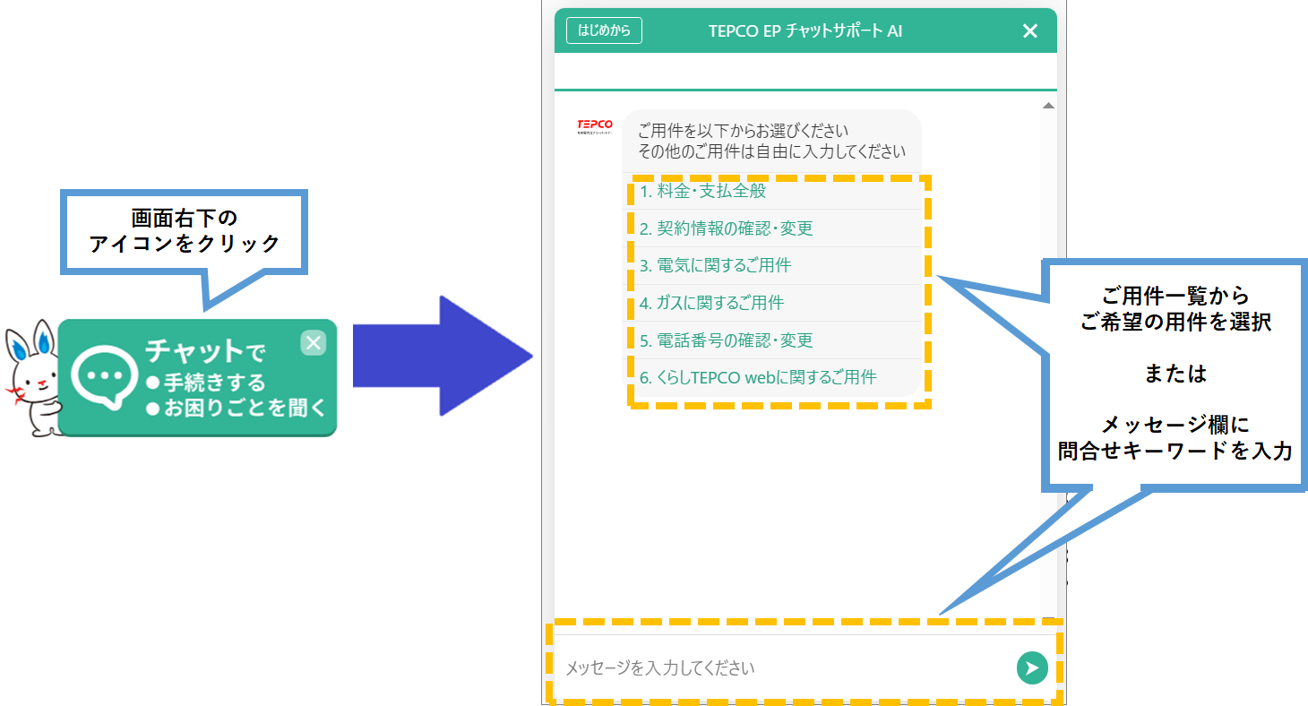
Task: Open 6. くらしTEPCO webに関するご用件
Action: click(772, 377)
